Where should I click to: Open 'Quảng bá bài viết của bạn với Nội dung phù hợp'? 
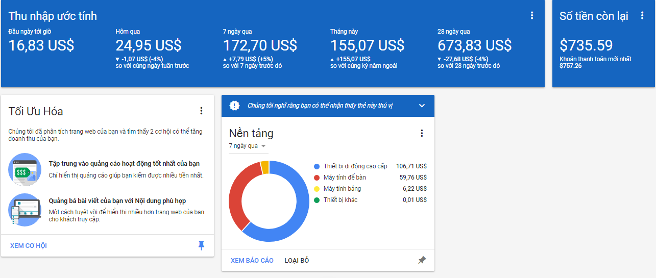tap(117, 201)
